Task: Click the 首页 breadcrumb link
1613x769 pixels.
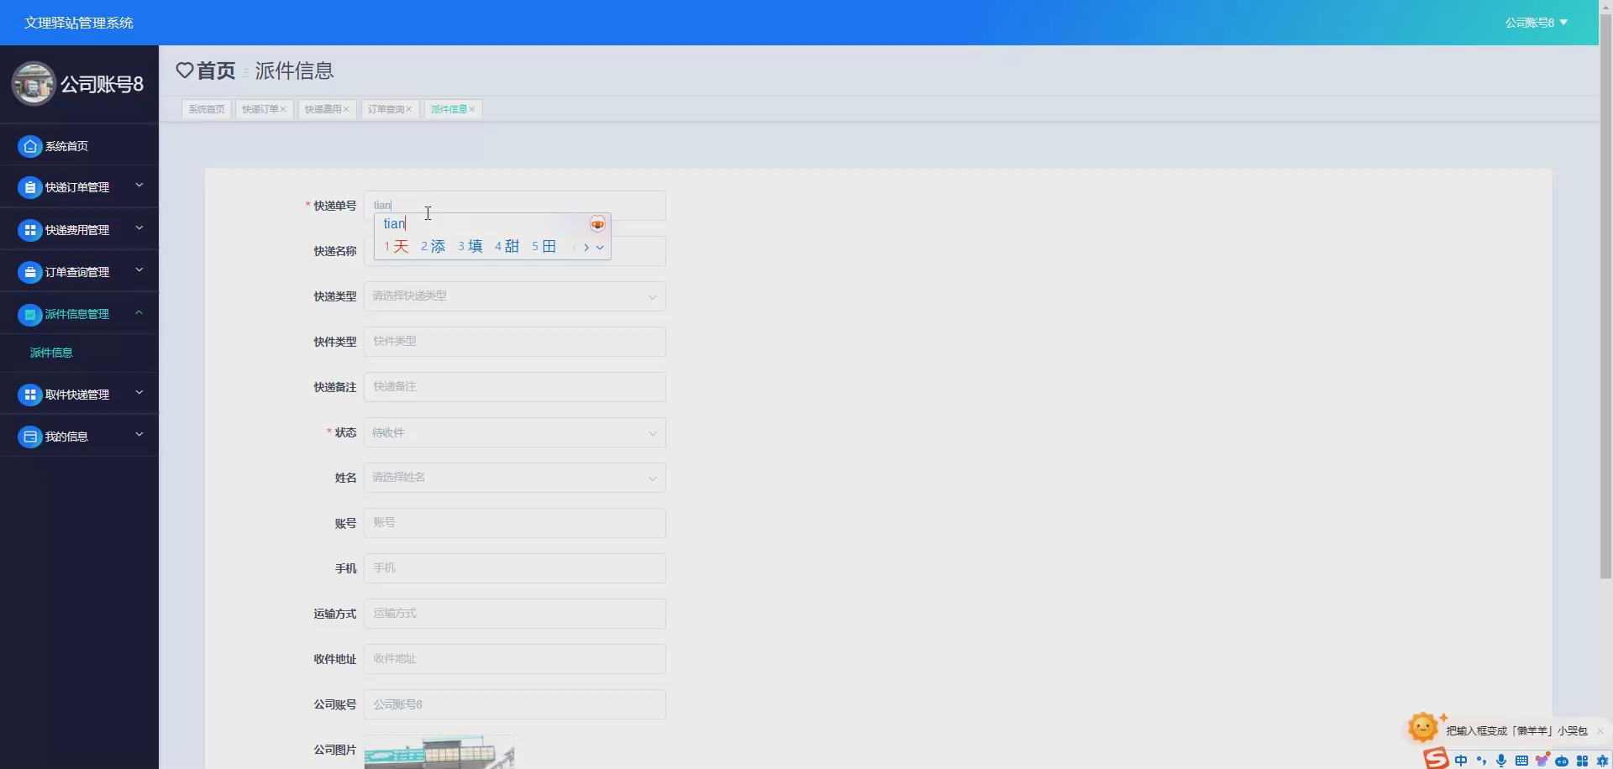Action: point(216,71)
